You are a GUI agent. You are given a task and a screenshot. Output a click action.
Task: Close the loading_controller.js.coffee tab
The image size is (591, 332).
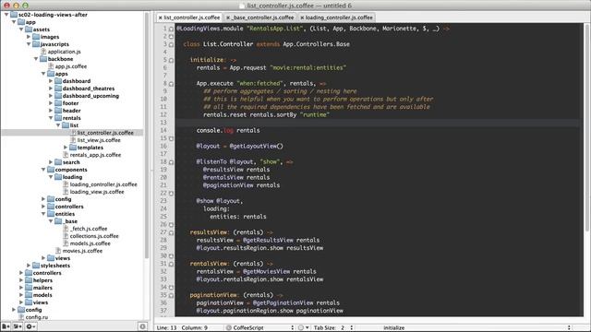[302, 18]
